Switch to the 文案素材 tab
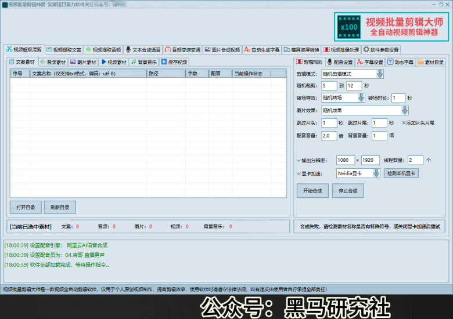 click(22, 61)
